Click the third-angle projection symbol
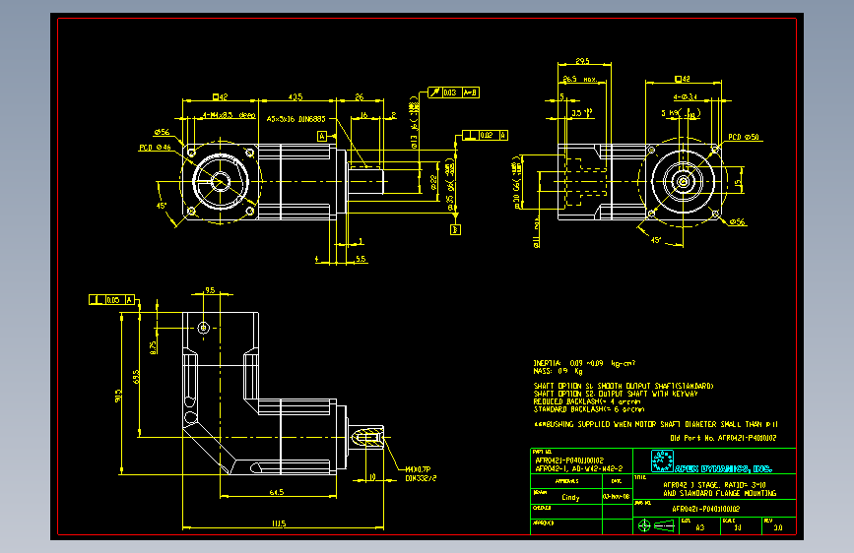Image resolution: width=854 pixels, height=553 pixels. (x=656, y=525)
